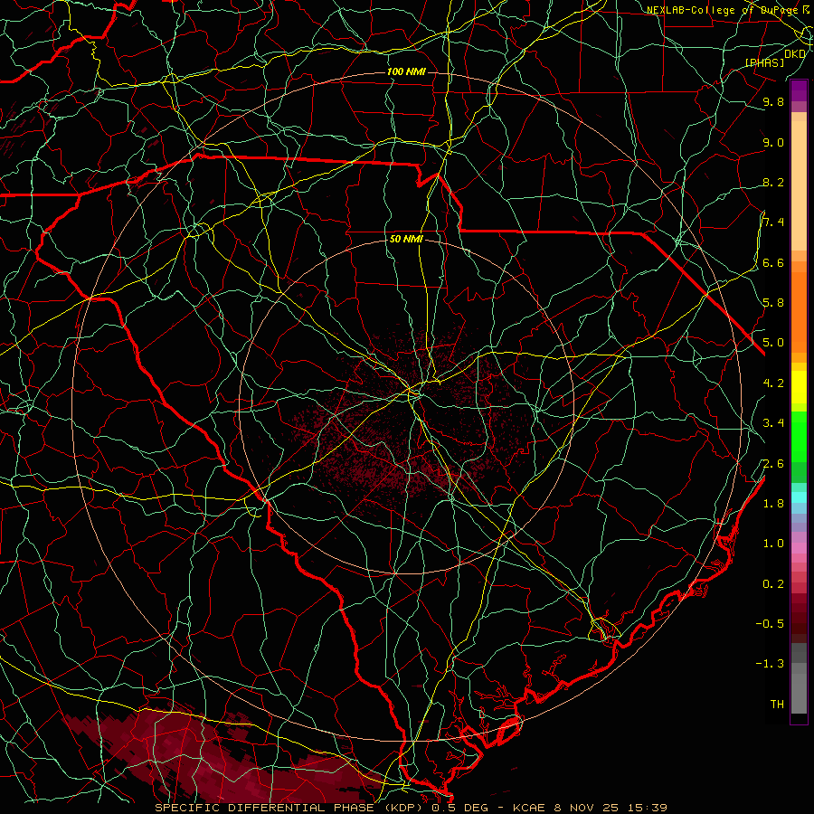Select the -1.3 scale label
The width and height of the screenshot is (814, 814).
770,664
